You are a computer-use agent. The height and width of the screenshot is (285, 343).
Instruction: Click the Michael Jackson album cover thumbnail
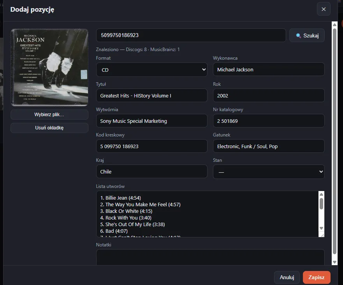coord(49,67)
